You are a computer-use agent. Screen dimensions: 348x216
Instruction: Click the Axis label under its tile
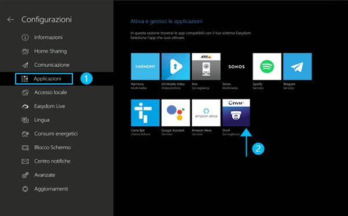click(x=195, y=84)
